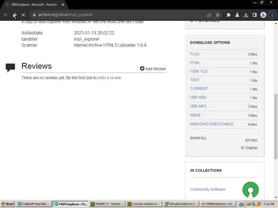Stop page loading with X button
The height and width of the screenshot is (208, 278).
point(23,15)
